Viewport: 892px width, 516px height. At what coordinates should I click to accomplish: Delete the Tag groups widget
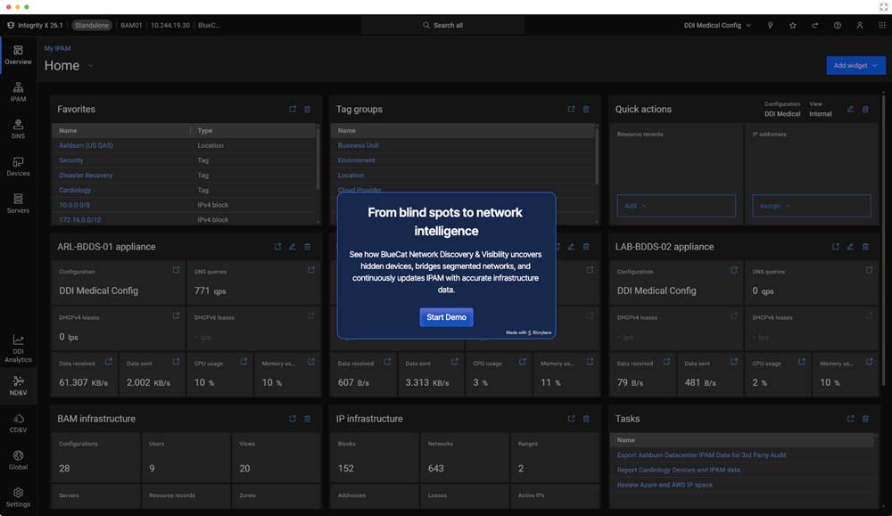(586, 109)
